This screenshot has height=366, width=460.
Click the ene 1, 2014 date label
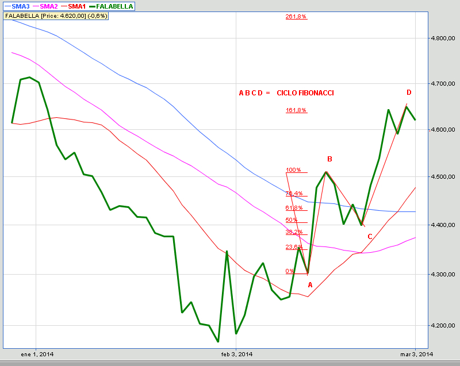pyautogui.click(x=37, y=355)
